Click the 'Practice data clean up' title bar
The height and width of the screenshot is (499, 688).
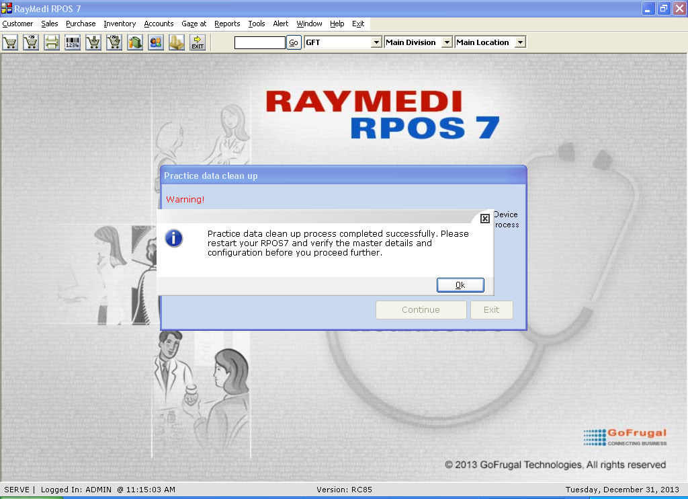pyautogui.click(x=343, y=176)
